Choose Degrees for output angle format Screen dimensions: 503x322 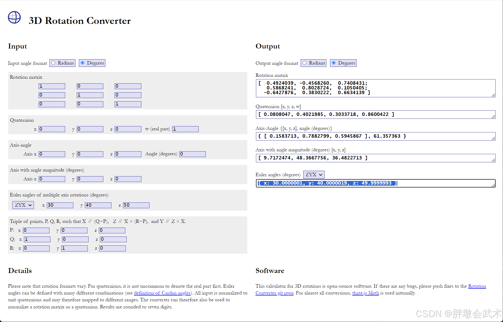click(x=334, y=63)
